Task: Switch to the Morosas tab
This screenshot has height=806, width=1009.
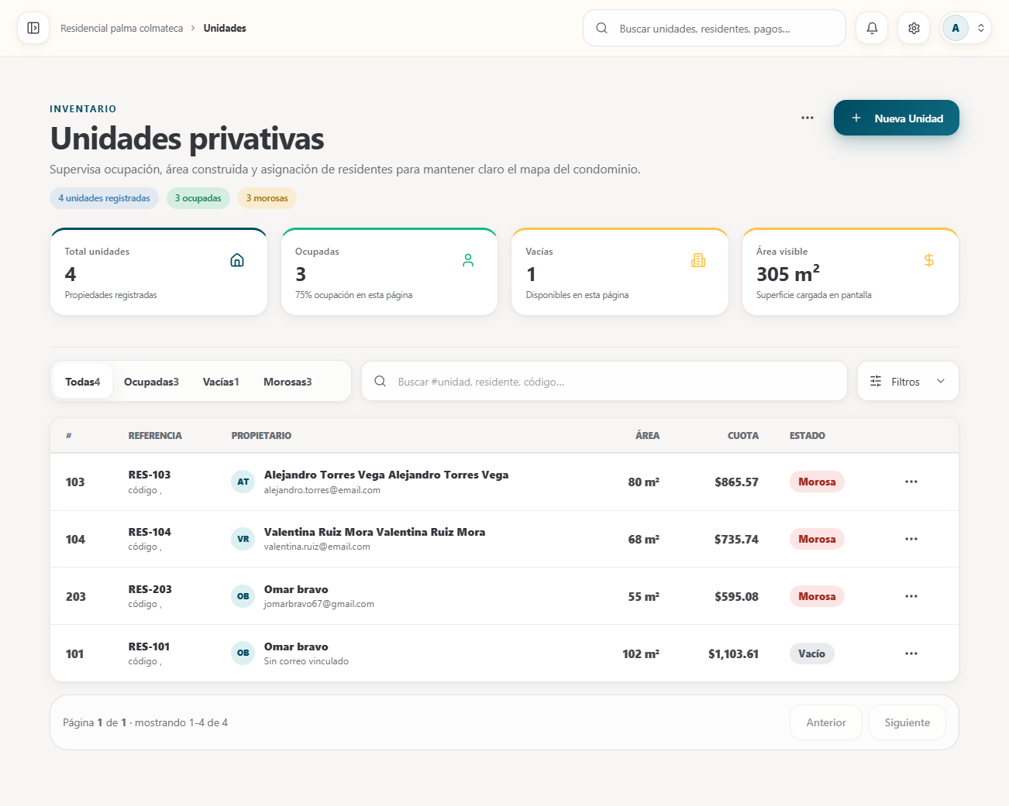Action: pyautogui.click(x=288, y=382)
